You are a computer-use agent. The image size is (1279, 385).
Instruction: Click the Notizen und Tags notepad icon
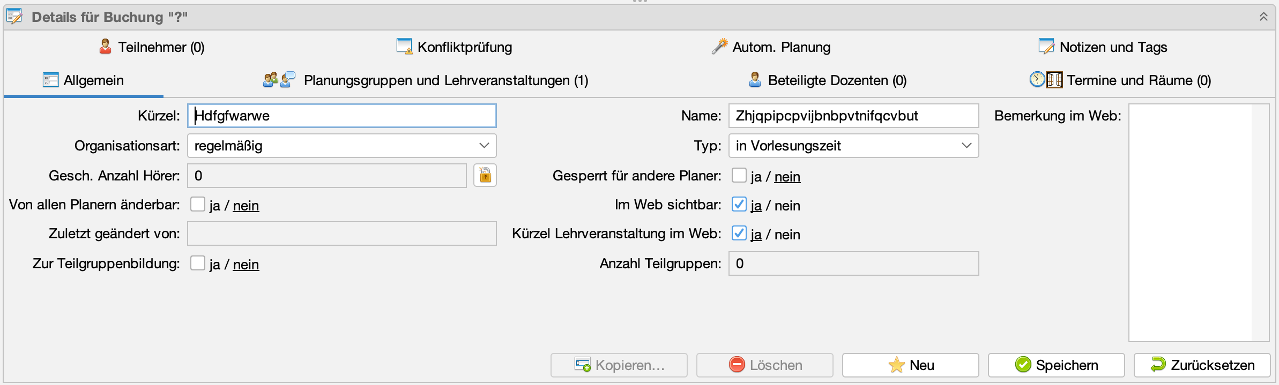(x=1046, y=47)
